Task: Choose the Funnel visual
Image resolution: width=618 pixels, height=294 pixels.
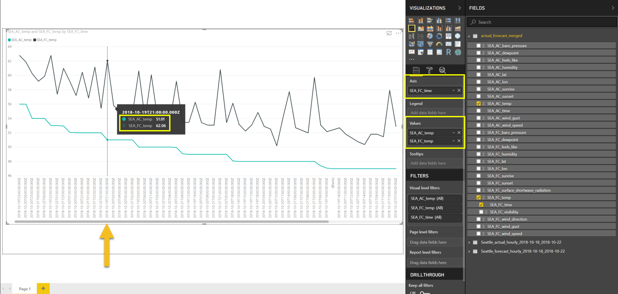Action: pos(430,44)
